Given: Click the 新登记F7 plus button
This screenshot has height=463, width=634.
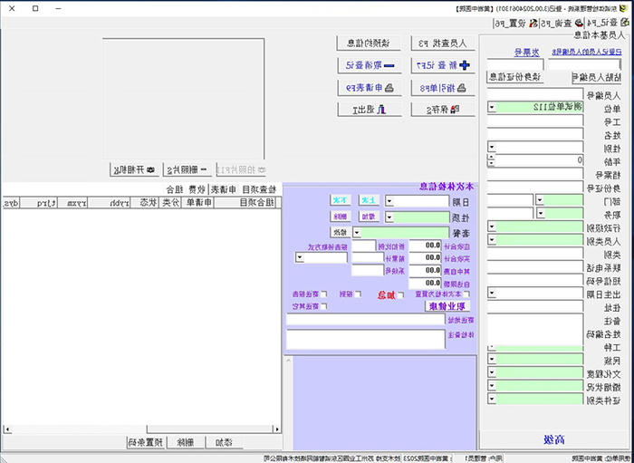Looking at the screenshot, I should click(x=443, y=65).
